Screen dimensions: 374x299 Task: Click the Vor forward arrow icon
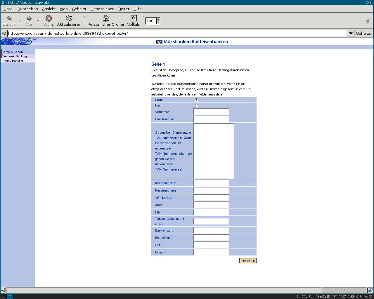(x=29, y=18)
